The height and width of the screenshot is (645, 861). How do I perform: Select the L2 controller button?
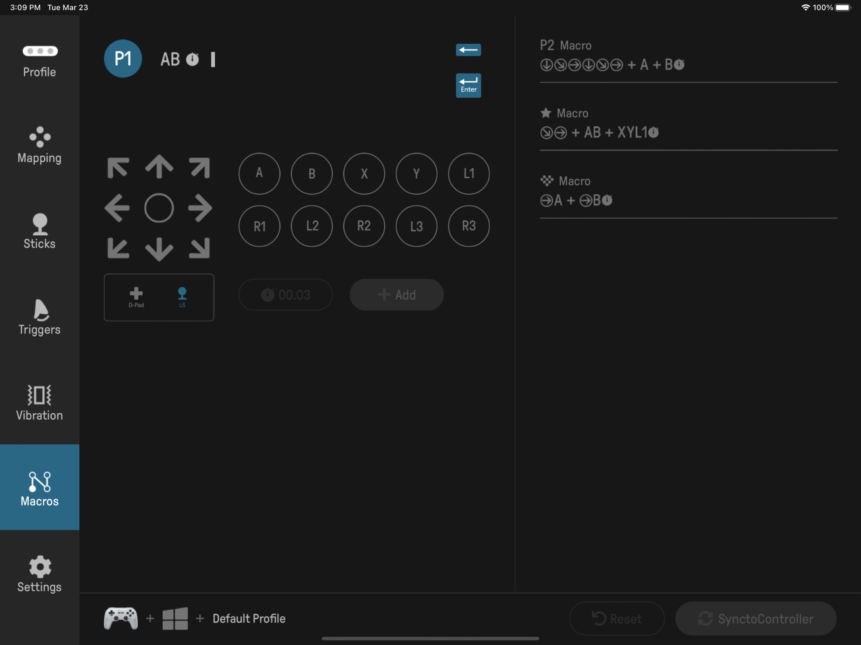312,226
